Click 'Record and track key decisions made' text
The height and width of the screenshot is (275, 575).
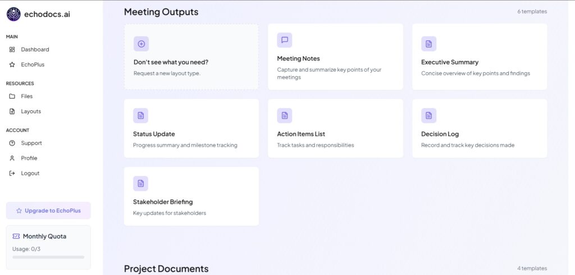[468, 145]
